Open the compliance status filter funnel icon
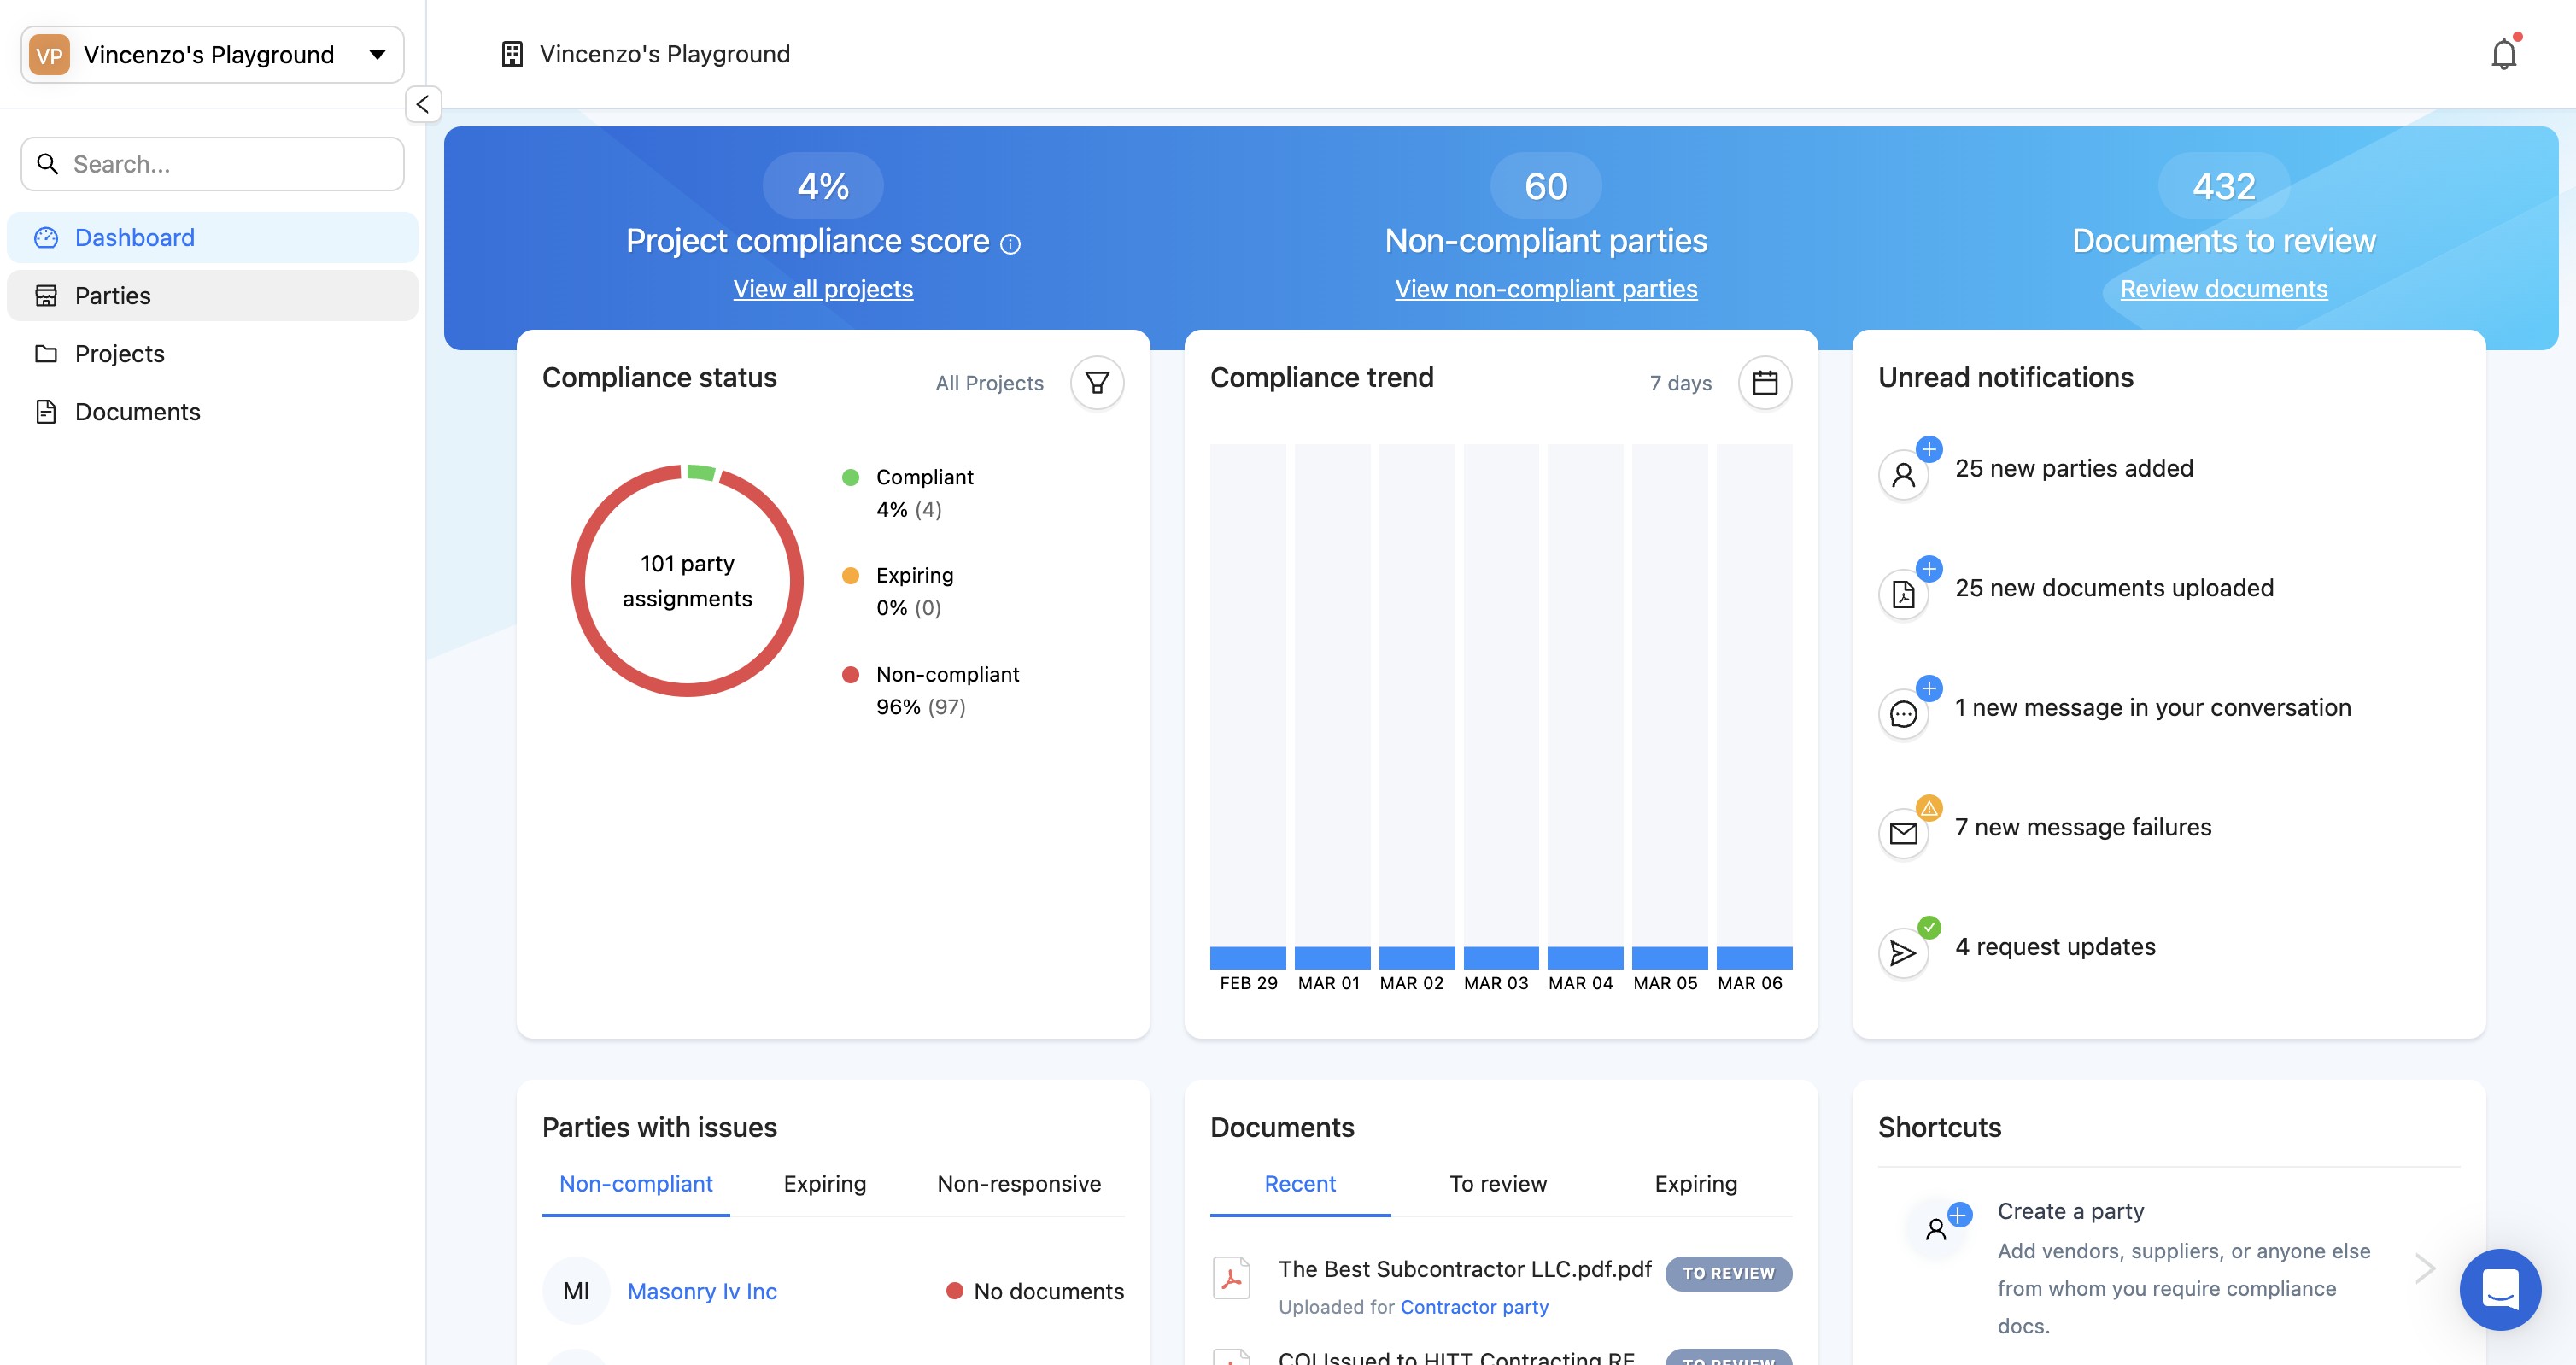Screen dimensions: 2576x1365 tap(1097, 383)
